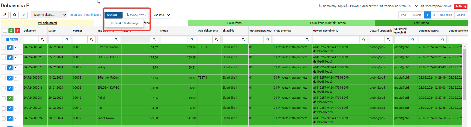Edit document DAF24000040 with the pencil icon
This screenshot has width=471, height=127.
coord(10,78)
